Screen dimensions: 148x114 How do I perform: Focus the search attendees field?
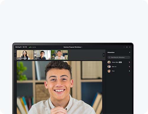(119, 57)
